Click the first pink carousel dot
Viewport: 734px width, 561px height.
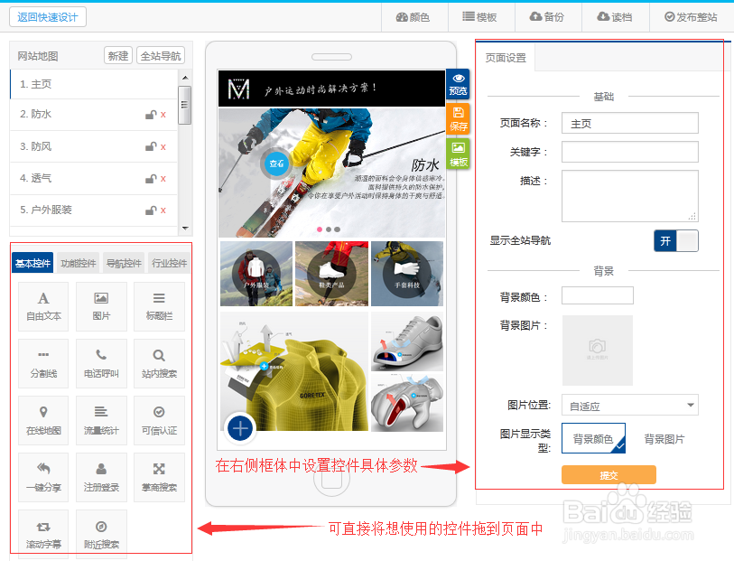pos(320,229)
